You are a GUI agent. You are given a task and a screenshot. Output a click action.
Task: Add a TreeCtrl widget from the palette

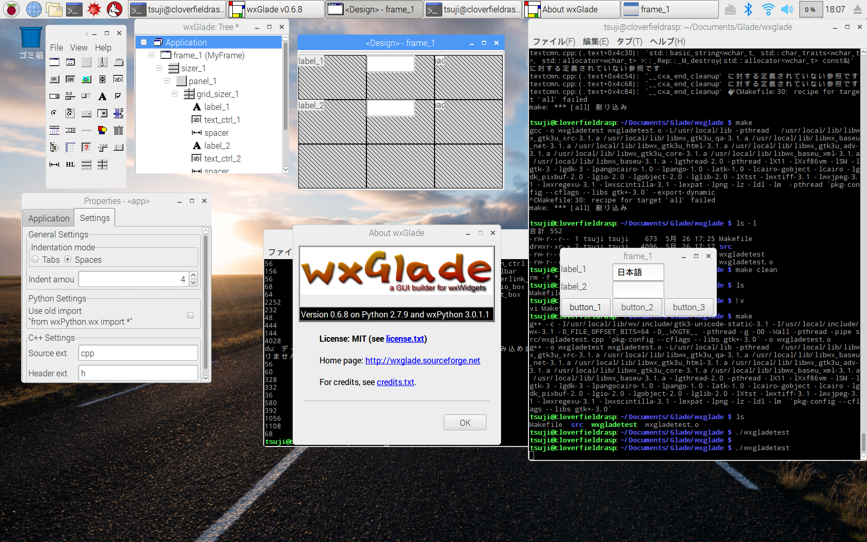[x=54, y=148]
